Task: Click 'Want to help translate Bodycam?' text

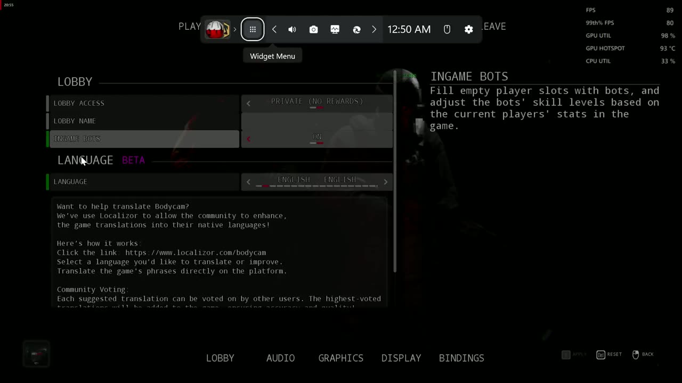Action: (123, 206)
